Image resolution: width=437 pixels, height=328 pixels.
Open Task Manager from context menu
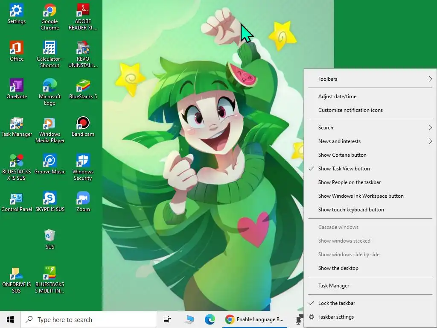click(x=370, y=286)
